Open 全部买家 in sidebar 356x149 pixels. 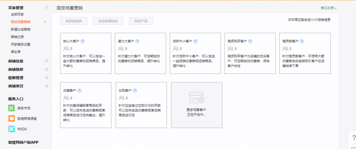coord(17,14)
